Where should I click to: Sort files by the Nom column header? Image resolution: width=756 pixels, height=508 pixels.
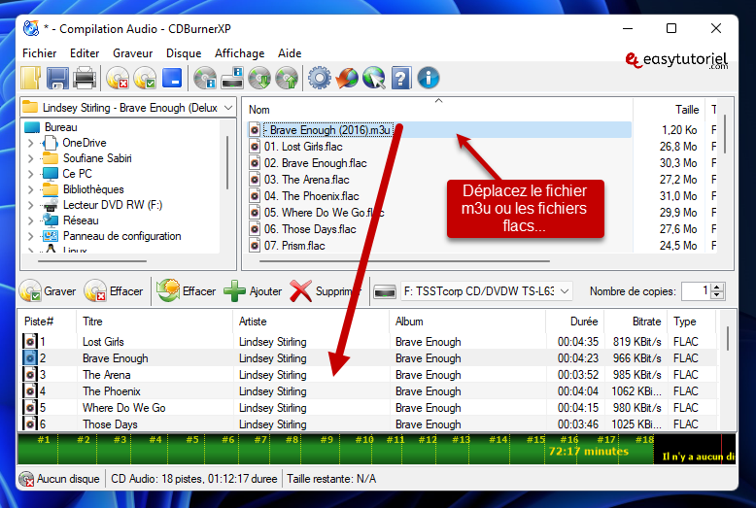coord(438,110)
